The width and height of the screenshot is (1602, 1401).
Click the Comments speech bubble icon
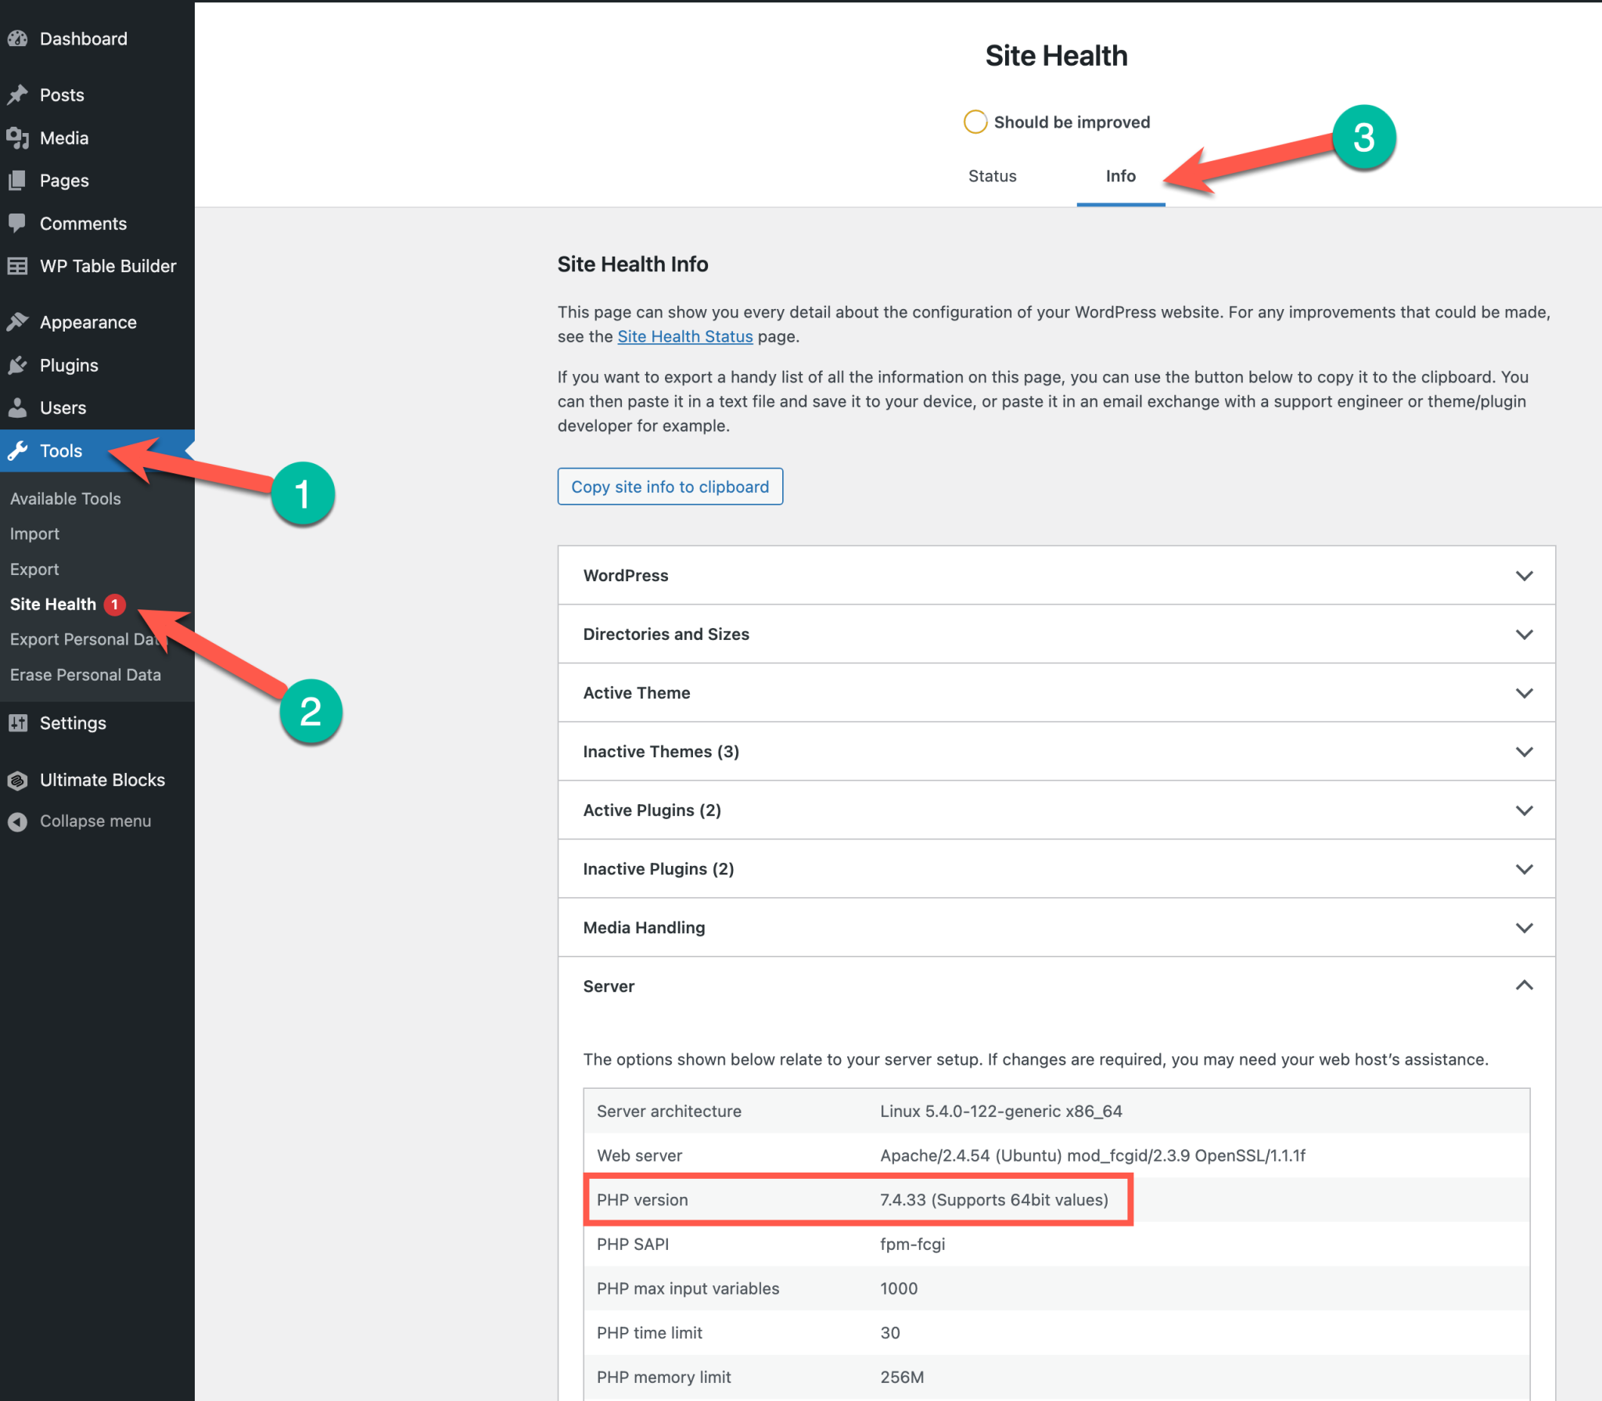coord(19,223)
